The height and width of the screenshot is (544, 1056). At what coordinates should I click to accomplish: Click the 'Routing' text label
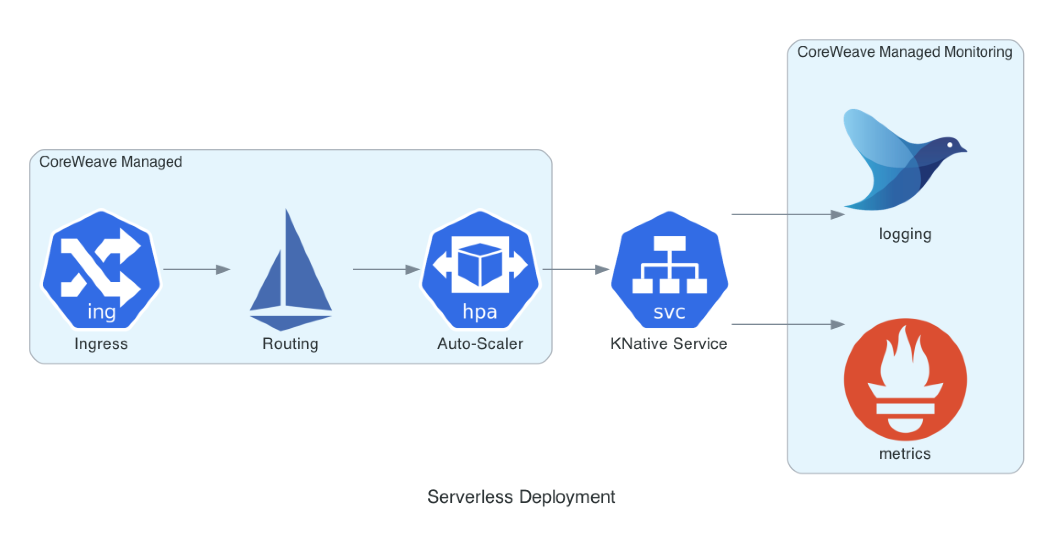point(290,343)
